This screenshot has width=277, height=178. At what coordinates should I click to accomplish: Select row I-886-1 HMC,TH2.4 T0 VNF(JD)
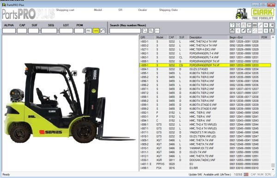pos(205,125)
